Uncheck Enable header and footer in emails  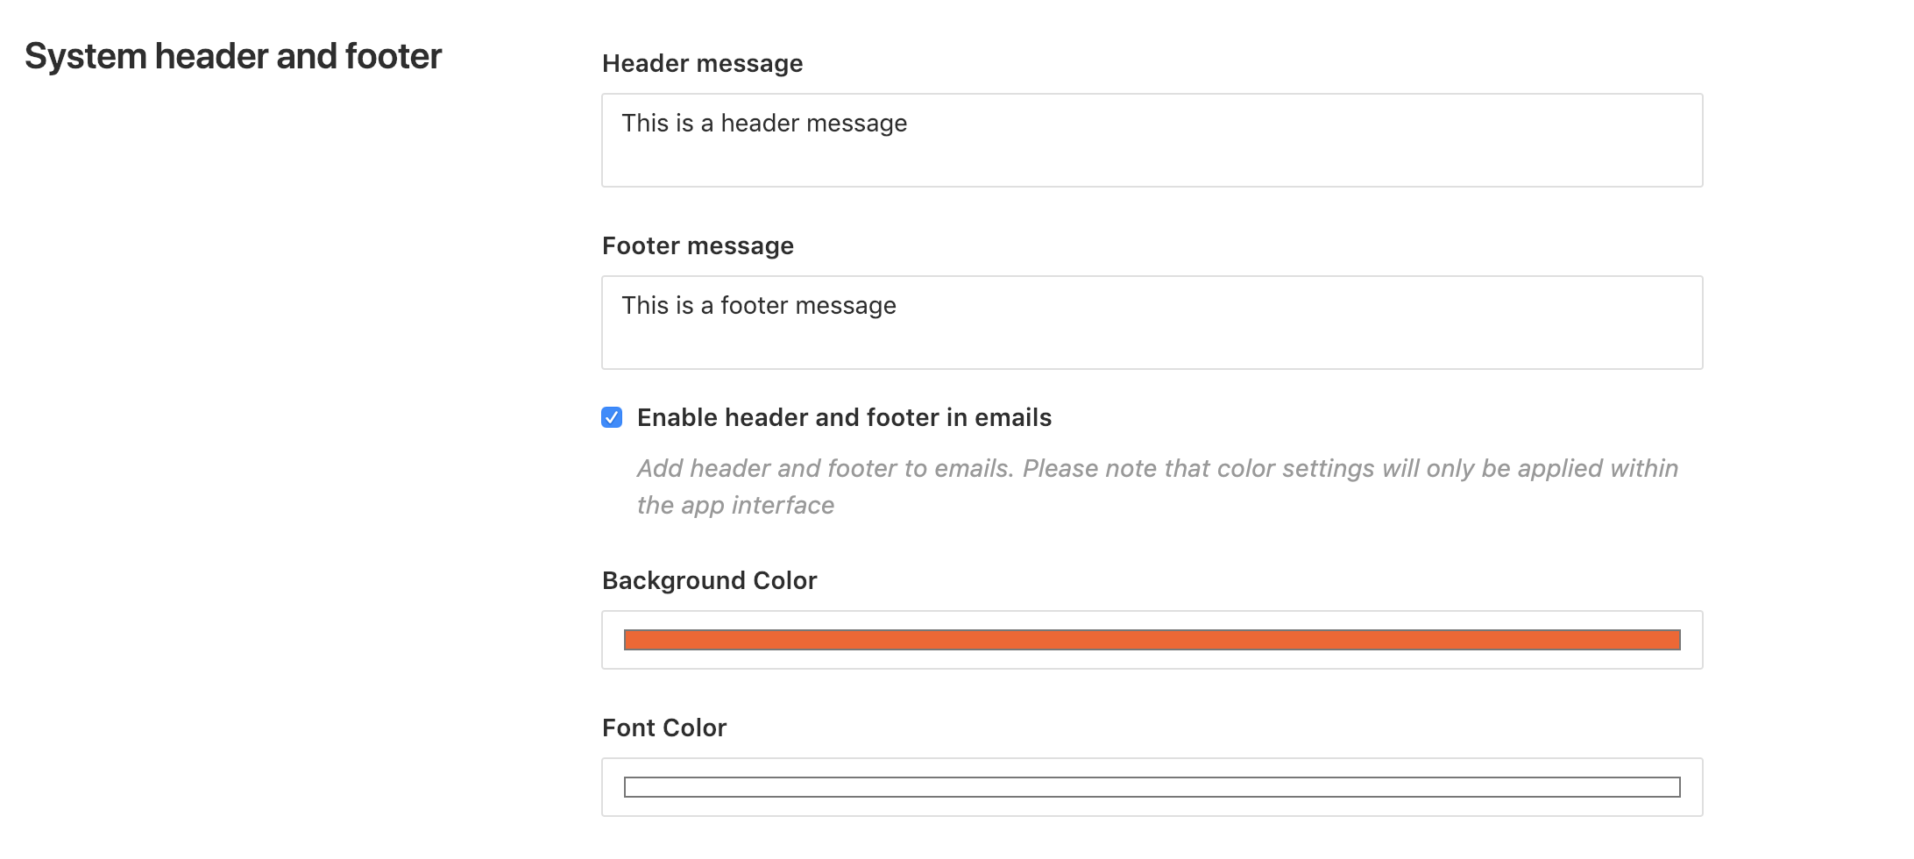(x=612, y=417)
